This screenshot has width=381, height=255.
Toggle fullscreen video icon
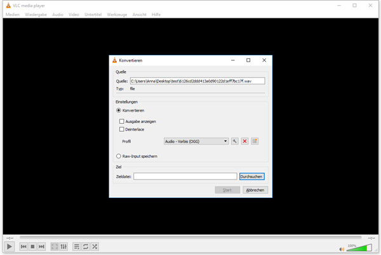point(55,247)
